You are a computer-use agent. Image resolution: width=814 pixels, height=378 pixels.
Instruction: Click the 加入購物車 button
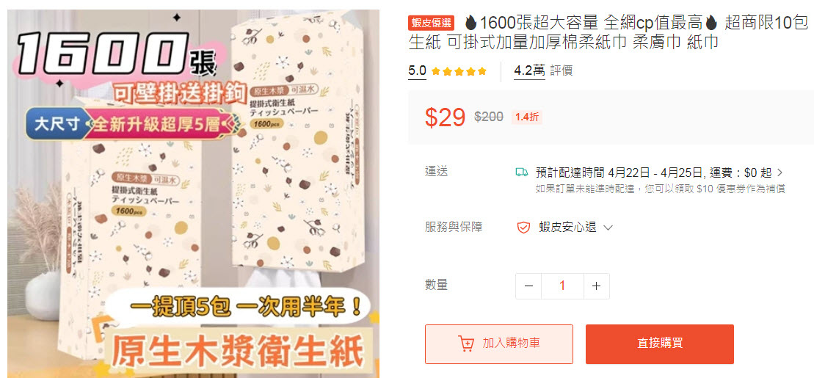[x=499, y=344]
